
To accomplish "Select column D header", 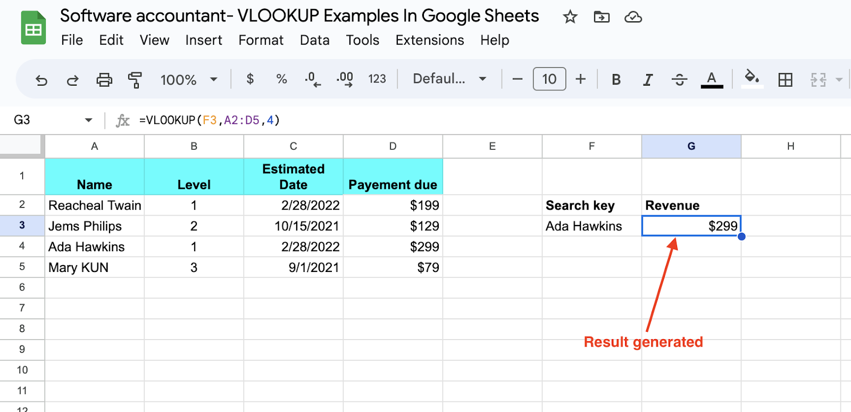I will click(x=393, y=146).
